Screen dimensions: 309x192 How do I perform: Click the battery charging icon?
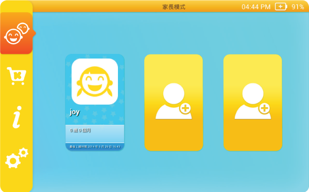(281, 7)
